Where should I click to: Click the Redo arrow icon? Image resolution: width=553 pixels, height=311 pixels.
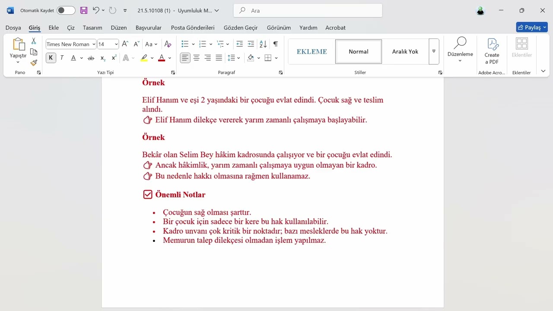(x=112, y=10)
